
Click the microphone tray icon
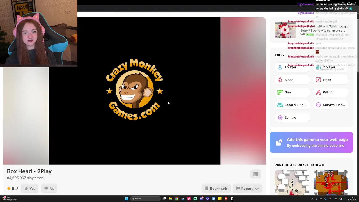[x=330, y=199]
